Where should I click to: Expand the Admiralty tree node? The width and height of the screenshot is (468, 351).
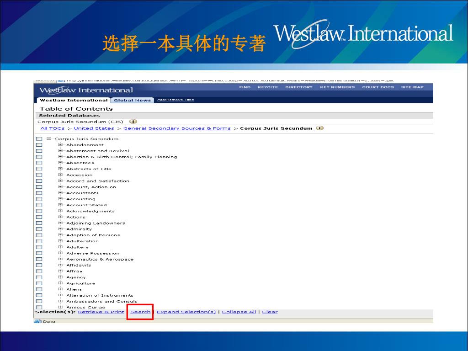point(60,229)
